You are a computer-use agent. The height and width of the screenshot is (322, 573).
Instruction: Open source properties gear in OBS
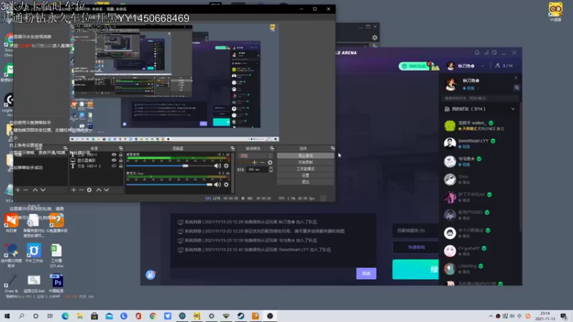tap(89, 190)
